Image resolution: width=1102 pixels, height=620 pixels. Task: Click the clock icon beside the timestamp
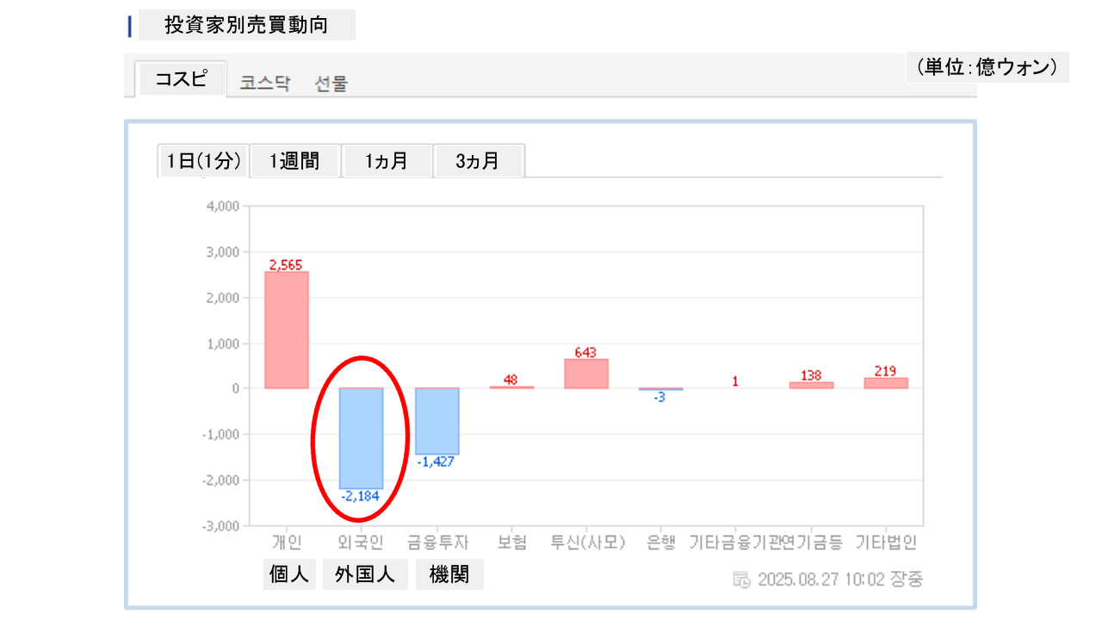click(740, 580)
